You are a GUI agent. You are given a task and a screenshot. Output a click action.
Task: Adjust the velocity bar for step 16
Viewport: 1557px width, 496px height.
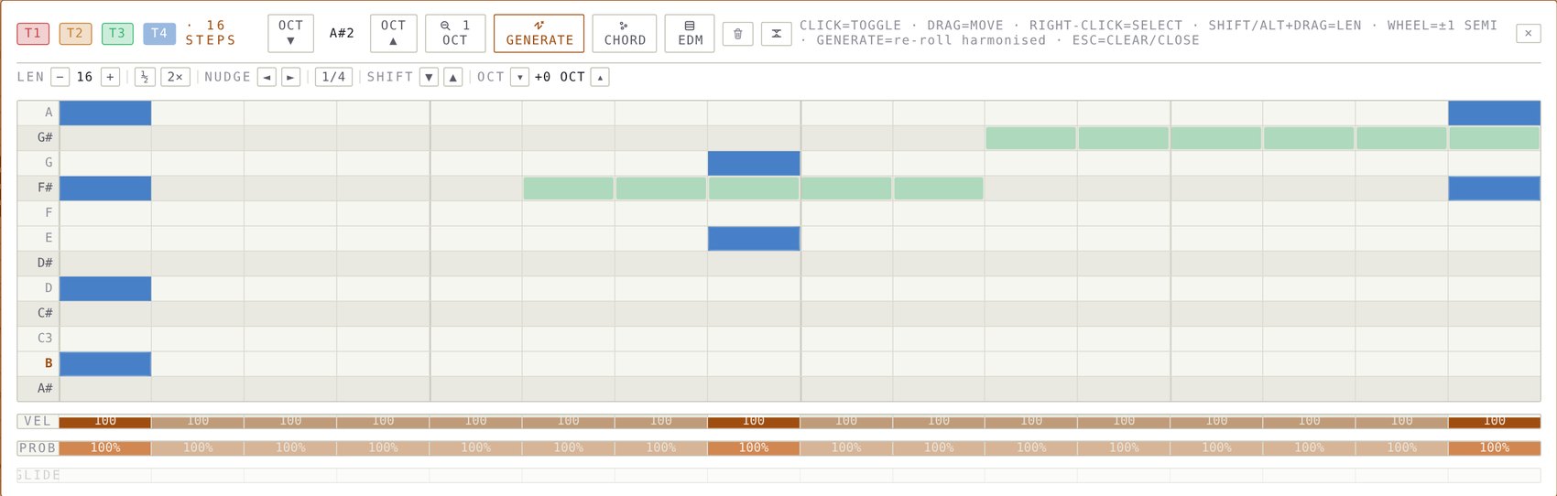1494,422
